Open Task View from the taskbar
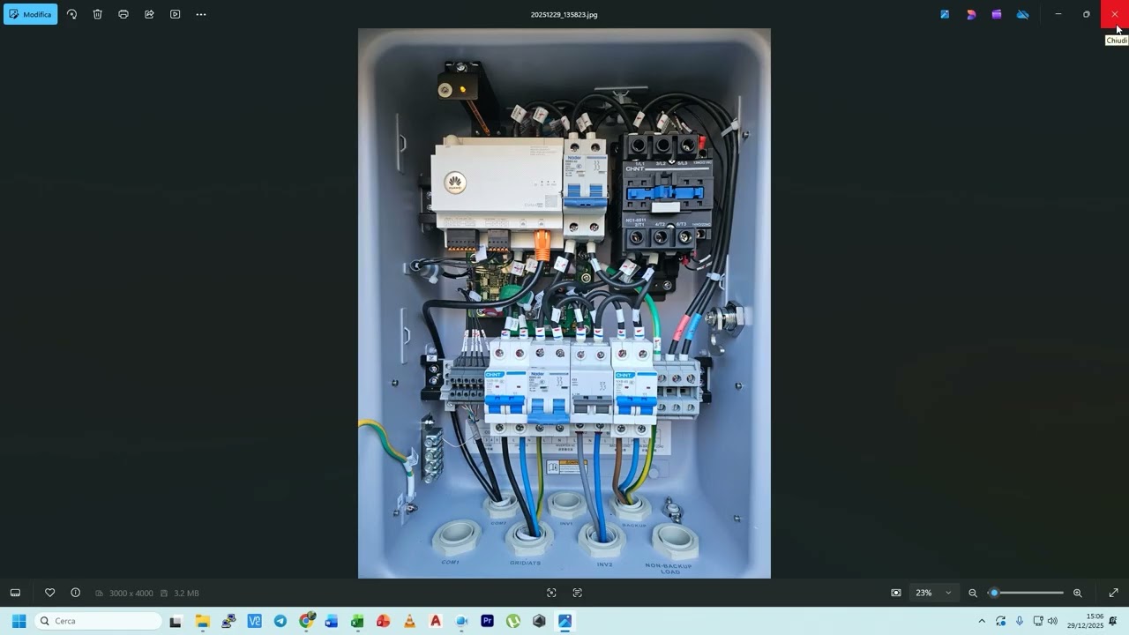Screen dimensions: 1129x635 pos(176,621)
